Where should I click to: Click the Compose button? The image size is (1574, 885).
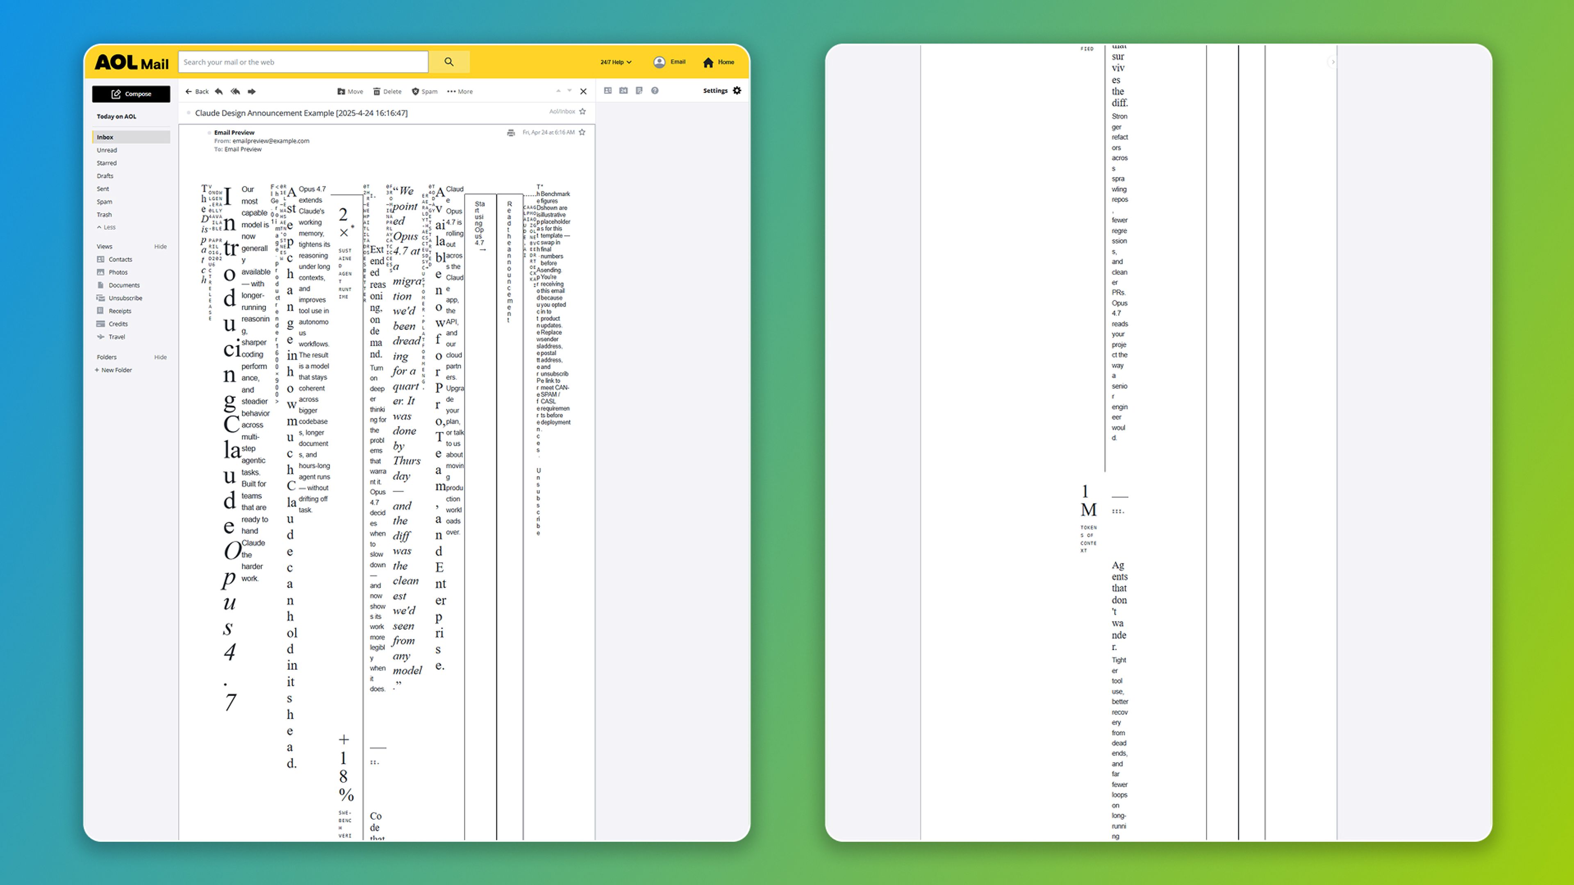tap(131, 94)
